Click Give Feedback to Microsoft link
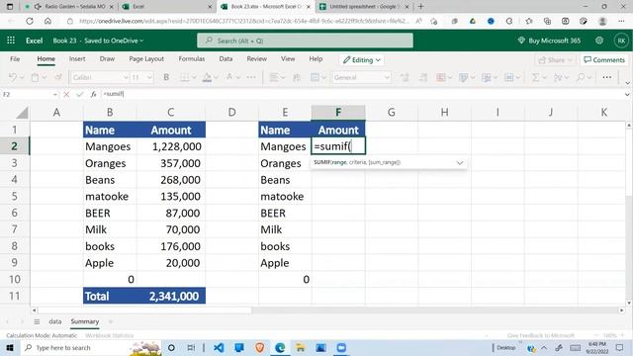Screen dimensions: 633x356 pos(541,335)
